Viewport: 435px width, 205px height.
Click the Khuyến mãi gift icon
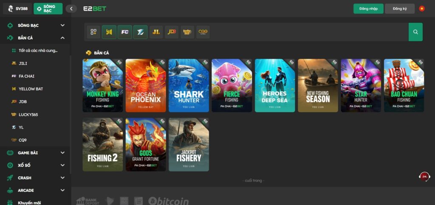coord(10,203)
